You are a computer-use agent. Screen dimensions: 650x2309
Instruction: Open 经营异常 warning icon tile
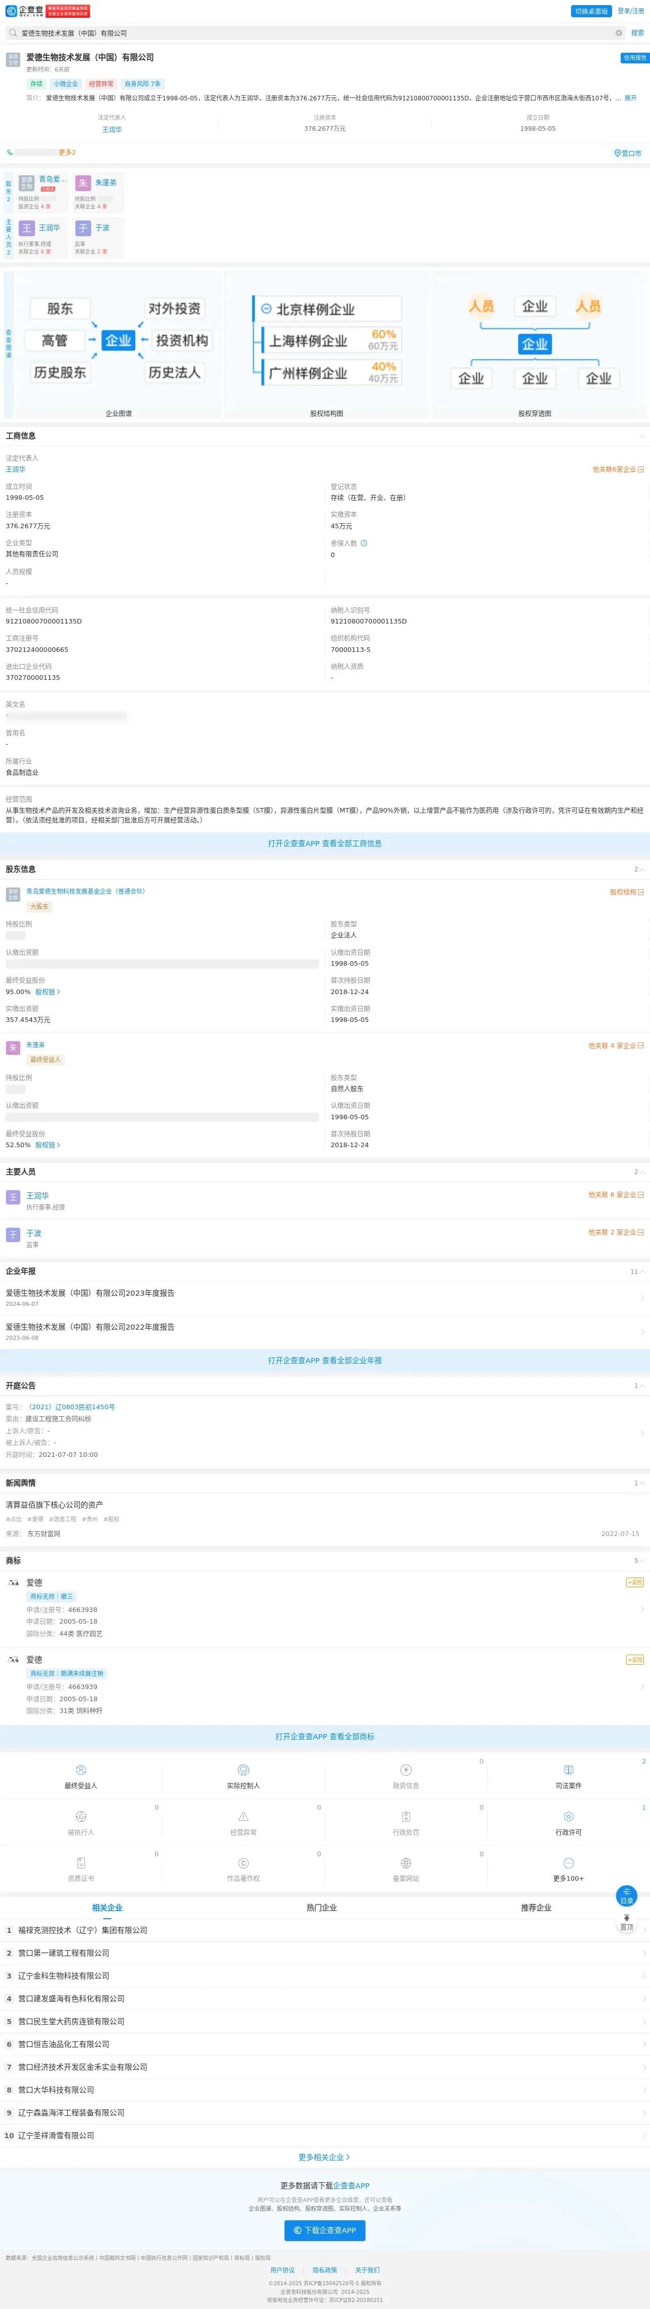point(242,1823)
